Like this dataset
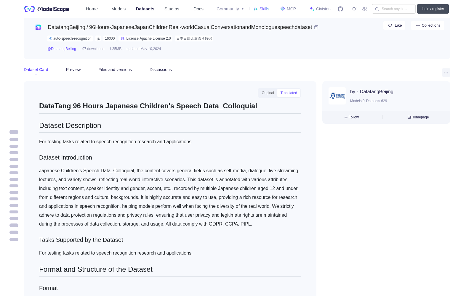 click(395, 25)
